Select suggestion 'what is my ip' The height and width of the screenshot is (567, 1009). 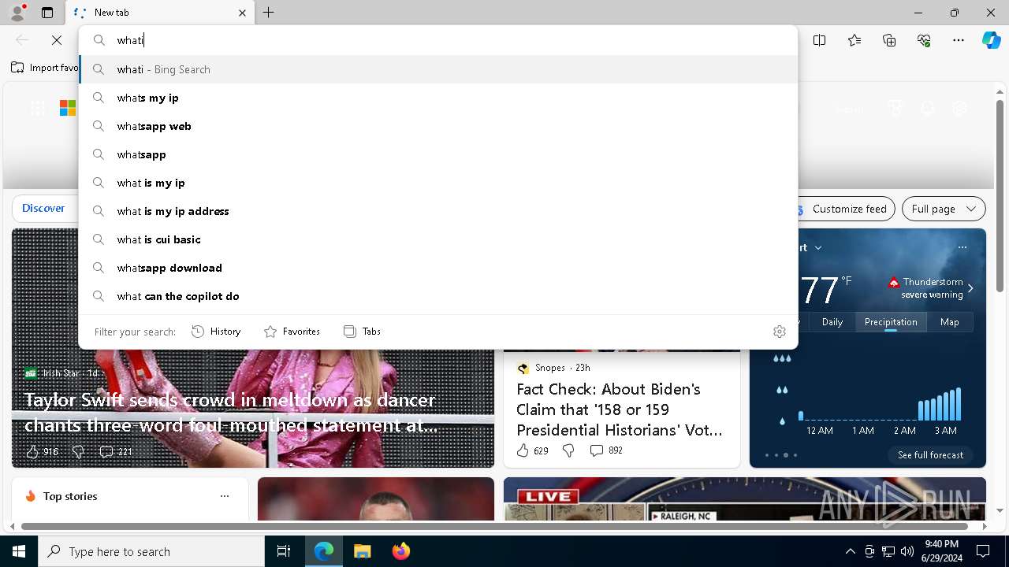click(x=438, y=183)
